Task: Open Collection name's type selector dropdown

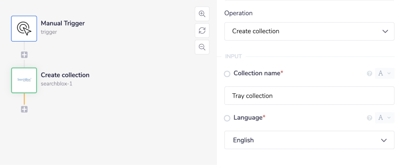Action: point(384,74)
